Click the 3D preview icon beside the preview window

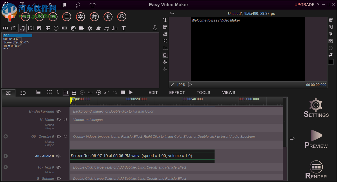pyautogui.click(x=331, y=48)
